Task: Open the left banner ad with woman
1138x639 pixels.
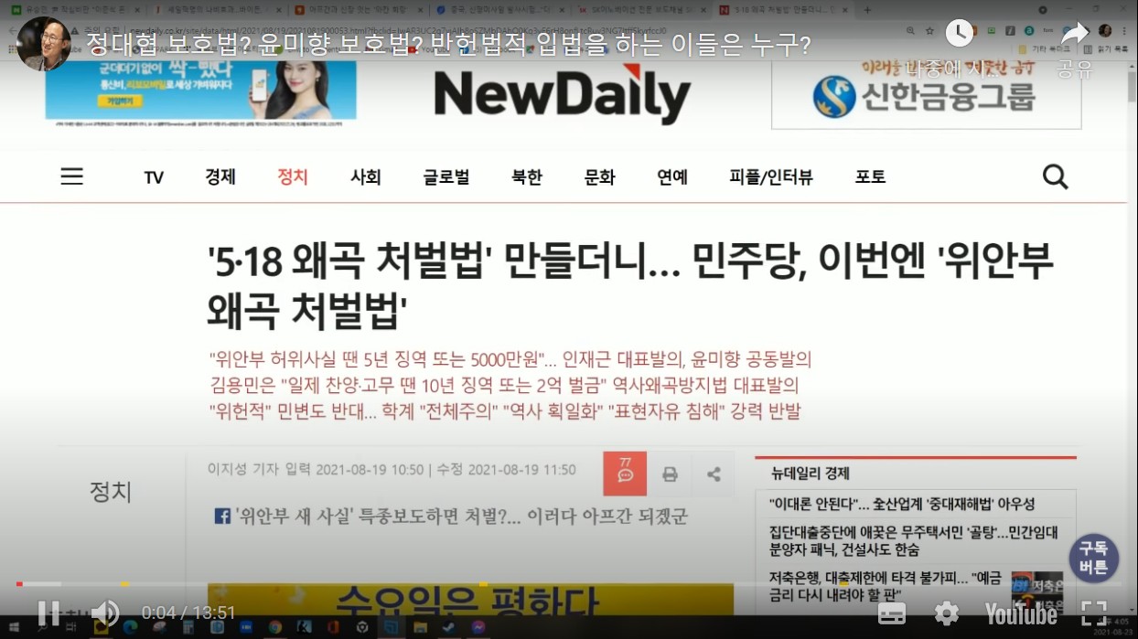Action: tap(200, 90)
